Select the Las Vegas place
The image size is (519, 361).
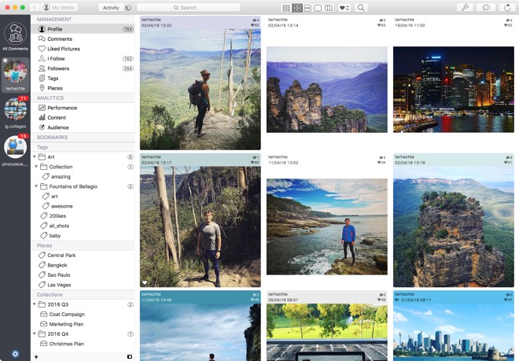click(83, 285)
